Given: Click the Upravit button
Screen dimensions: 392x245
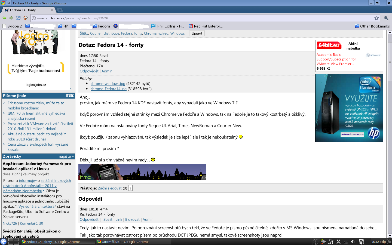Looking at the screenshot, I should pos(197,33).
